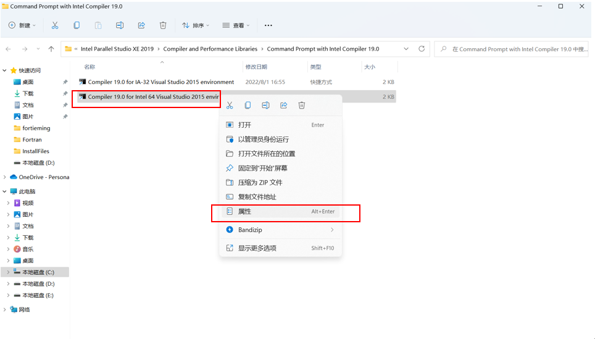Image resolution: width=595 pixels, height=339 pixels.
Task: Open the 新建 (New) dropdown button
Action: pos(22,25)
